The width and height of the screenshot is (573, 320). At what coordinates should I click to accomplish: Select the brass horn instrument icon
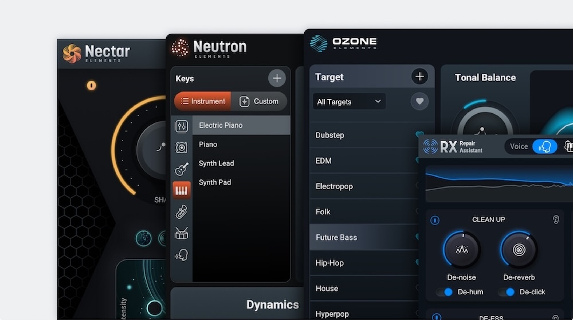tap(182, 212)
